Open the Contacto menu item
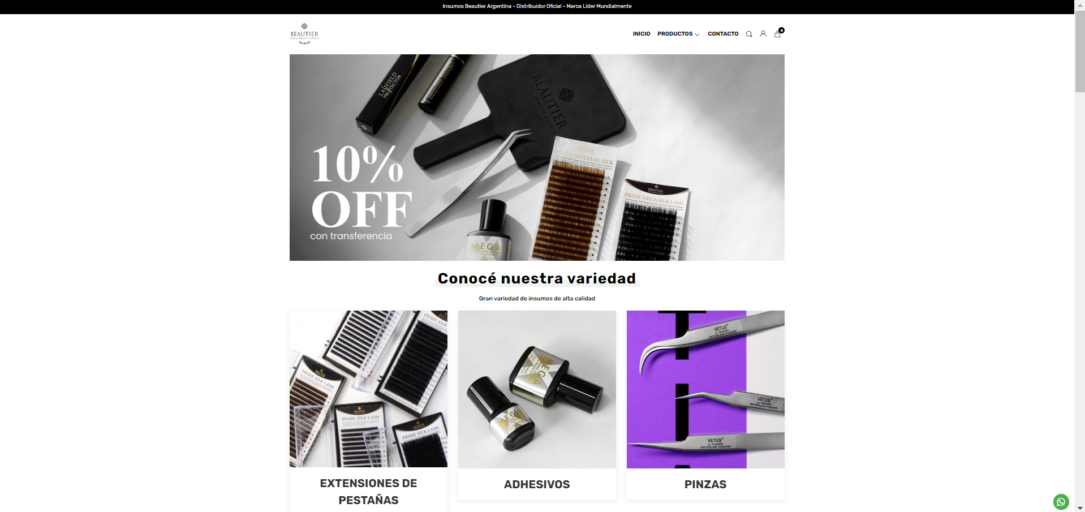Viewport: 1085px width, 512px height. (x=723, y=34)
